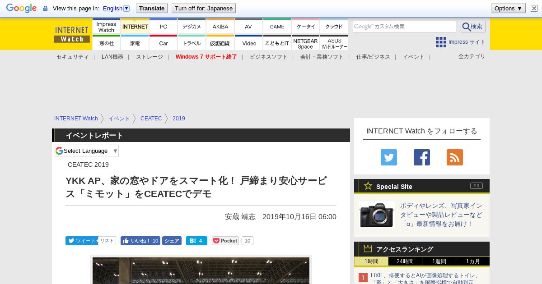Open the トラベル tab
The width and height of the screenshot is (542, 284).
pyautogui.click(x=192, y=43)
